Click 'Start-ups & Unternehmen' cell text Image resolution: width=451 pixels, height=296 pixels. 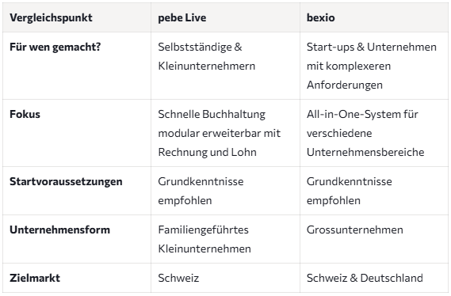tap(372, 47)
